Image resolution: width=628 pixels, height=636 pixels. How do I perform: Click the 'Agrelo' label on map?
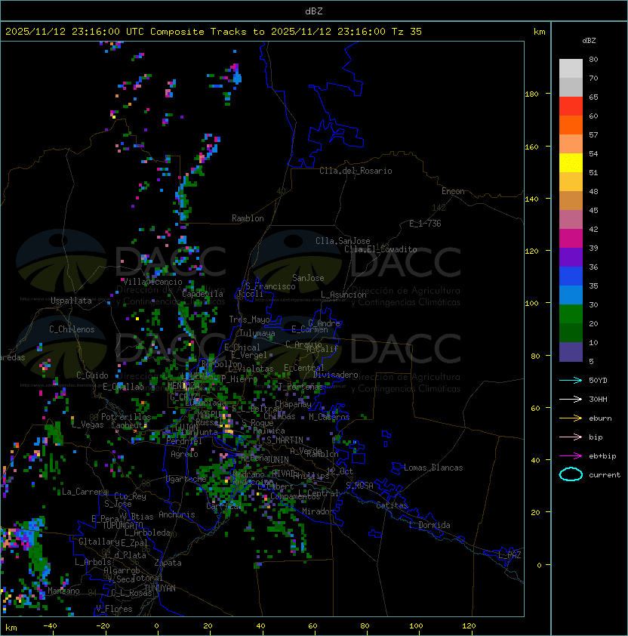coord(184,454)
